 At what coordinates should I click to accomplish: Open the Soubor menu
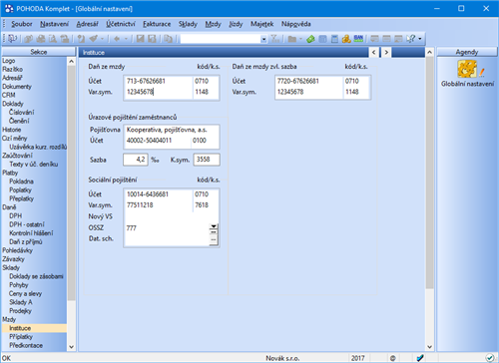22,24
